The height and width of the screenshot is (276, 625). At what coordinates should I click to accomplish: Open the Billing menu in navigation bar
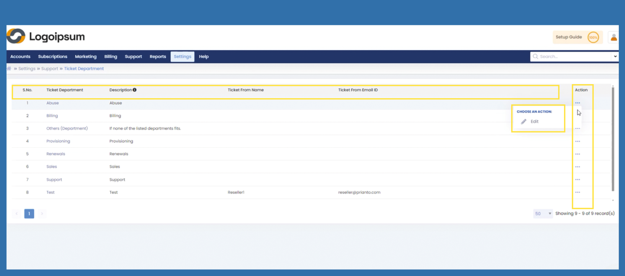click(x=110, y=57)
